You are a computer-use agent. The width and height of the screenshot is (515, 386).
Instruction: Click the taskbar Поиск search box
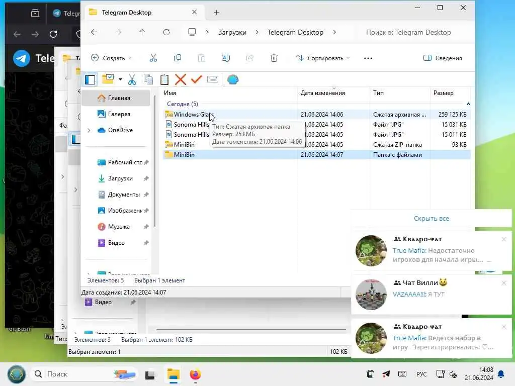pyautogui.click(x=84, y=374)
